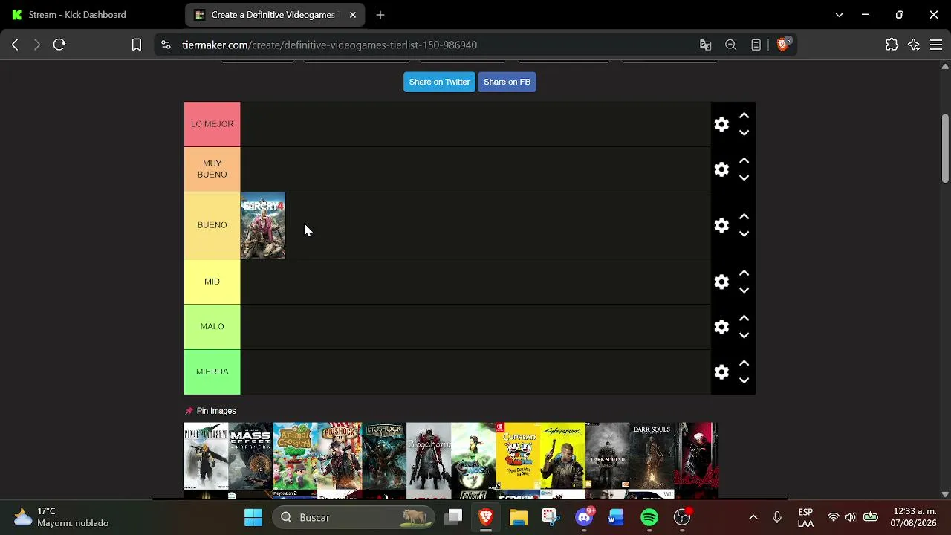Move MIERDA tier up

(x=744, y=363)
